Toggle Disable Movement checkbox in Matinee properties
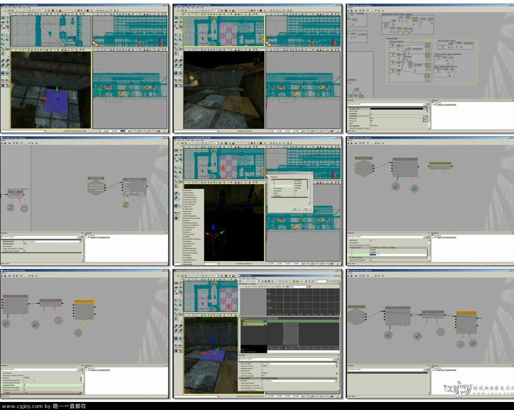 click(x=262, y=368)
